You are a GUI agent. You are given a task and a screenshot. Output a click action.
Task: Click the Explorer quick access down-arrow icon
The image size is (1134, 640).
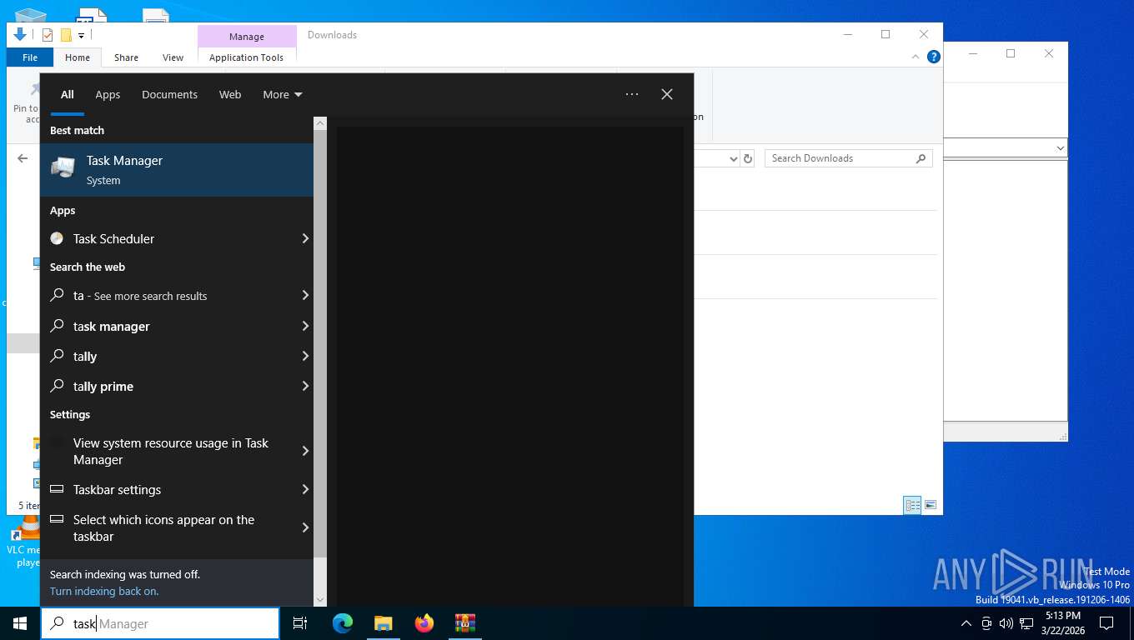[x=20, y=35]
